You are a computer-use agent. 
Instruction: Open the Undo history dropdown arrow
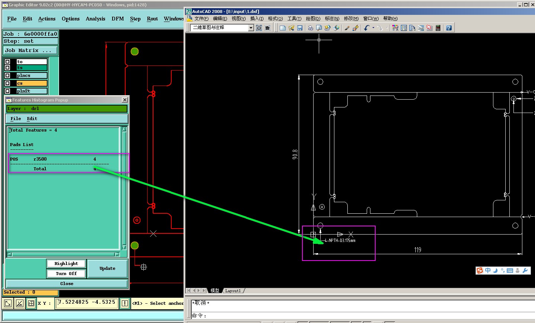click(373, 28)
